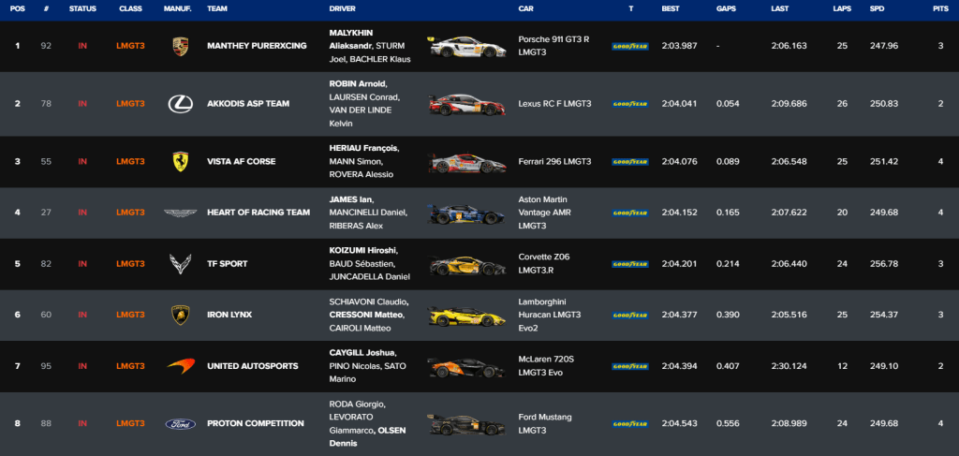The height and width of the screenshot is (456, 959).
Task: Sort by the POS column header
Action: pos(18,9)
